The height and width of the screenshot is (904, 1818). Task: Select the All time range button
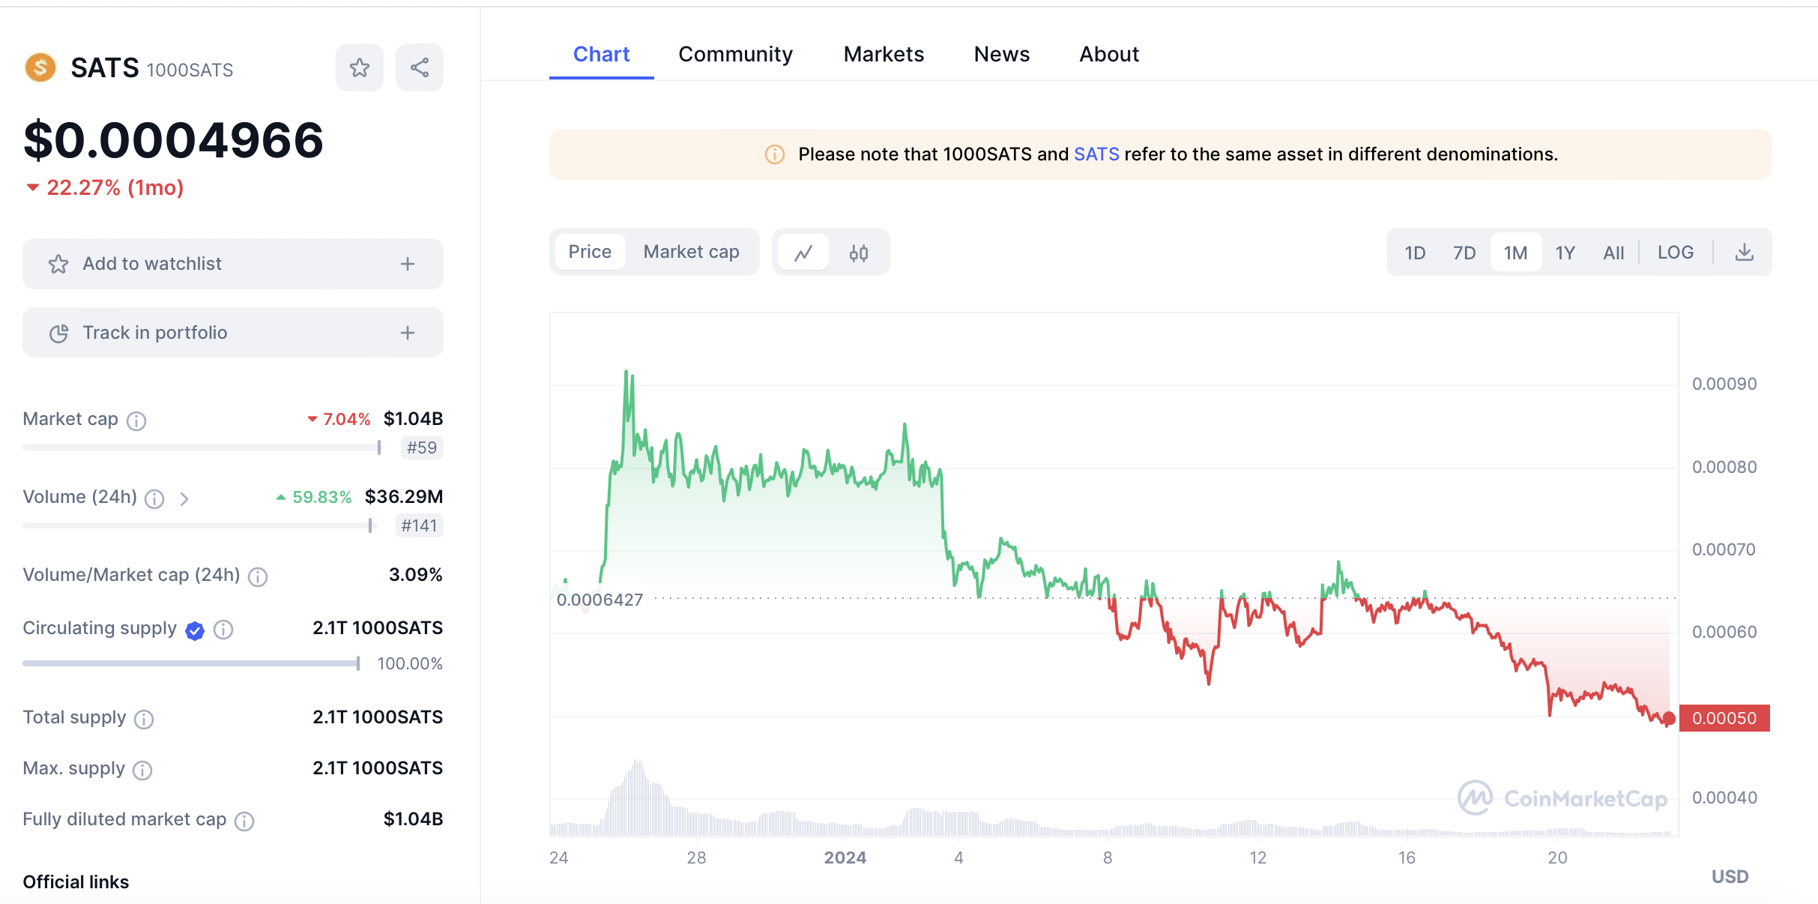(1613, 253)
